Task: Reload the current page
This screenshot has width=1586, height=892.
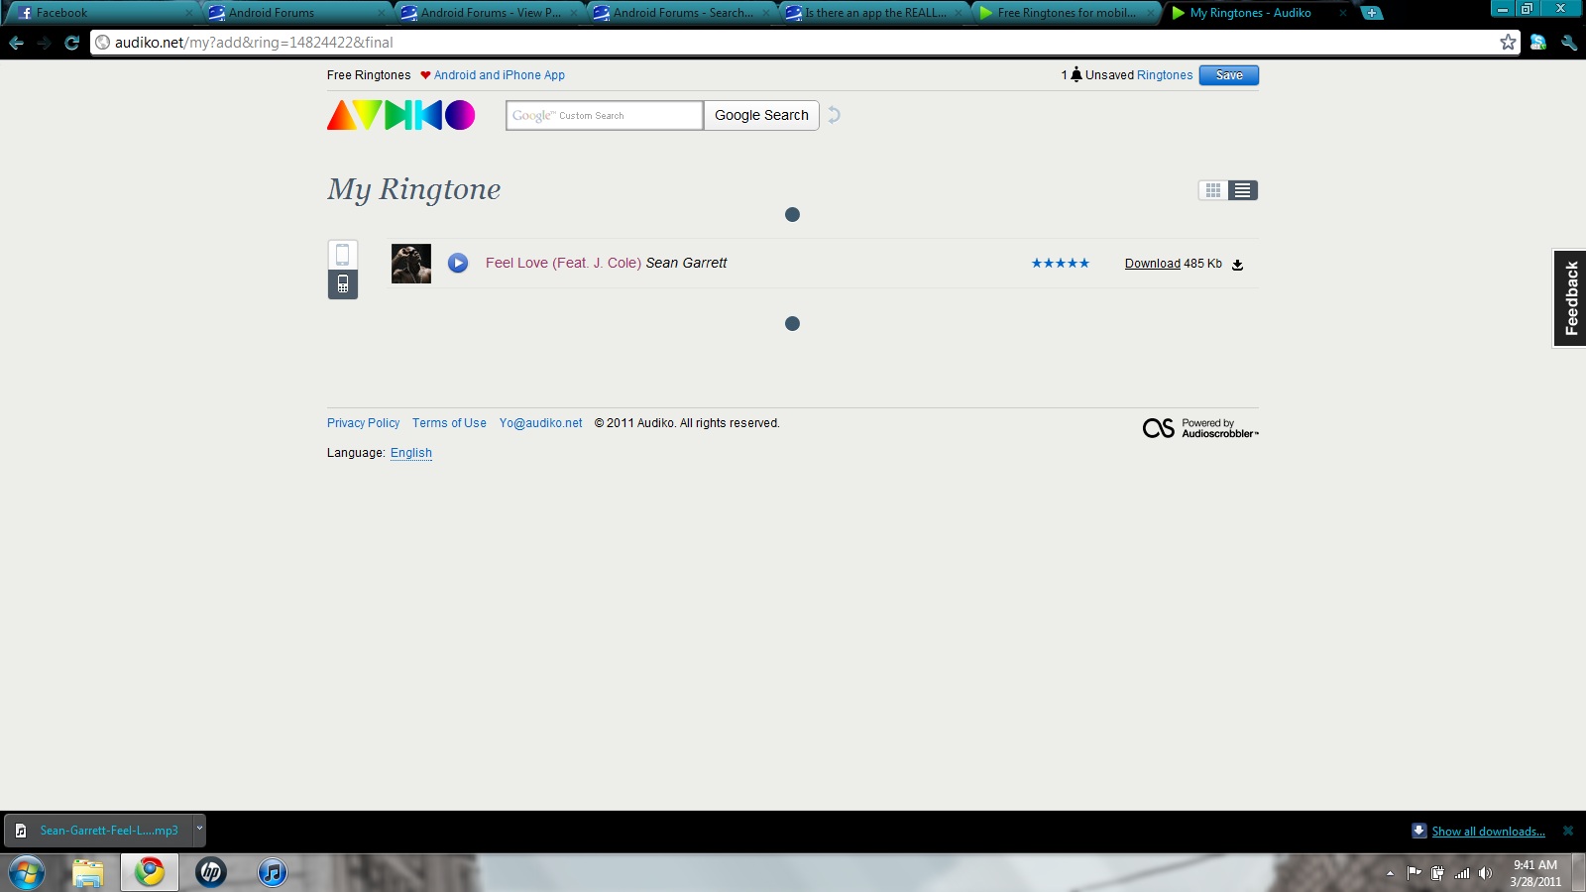Action: coord(71,43)
